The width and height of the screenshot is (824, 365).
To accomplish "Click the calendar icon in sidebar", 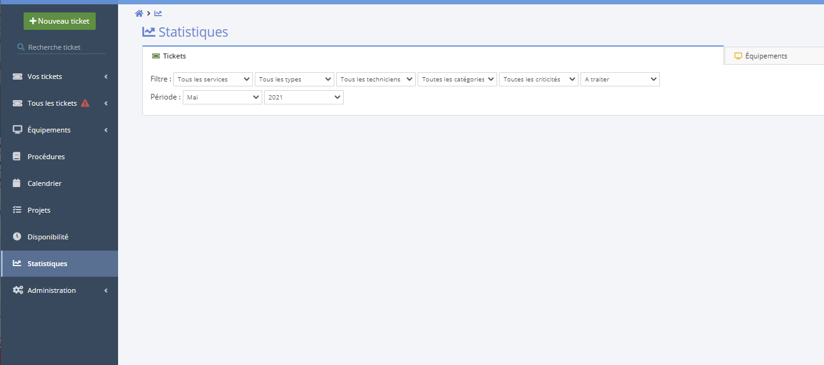I will tap(17, 183).
